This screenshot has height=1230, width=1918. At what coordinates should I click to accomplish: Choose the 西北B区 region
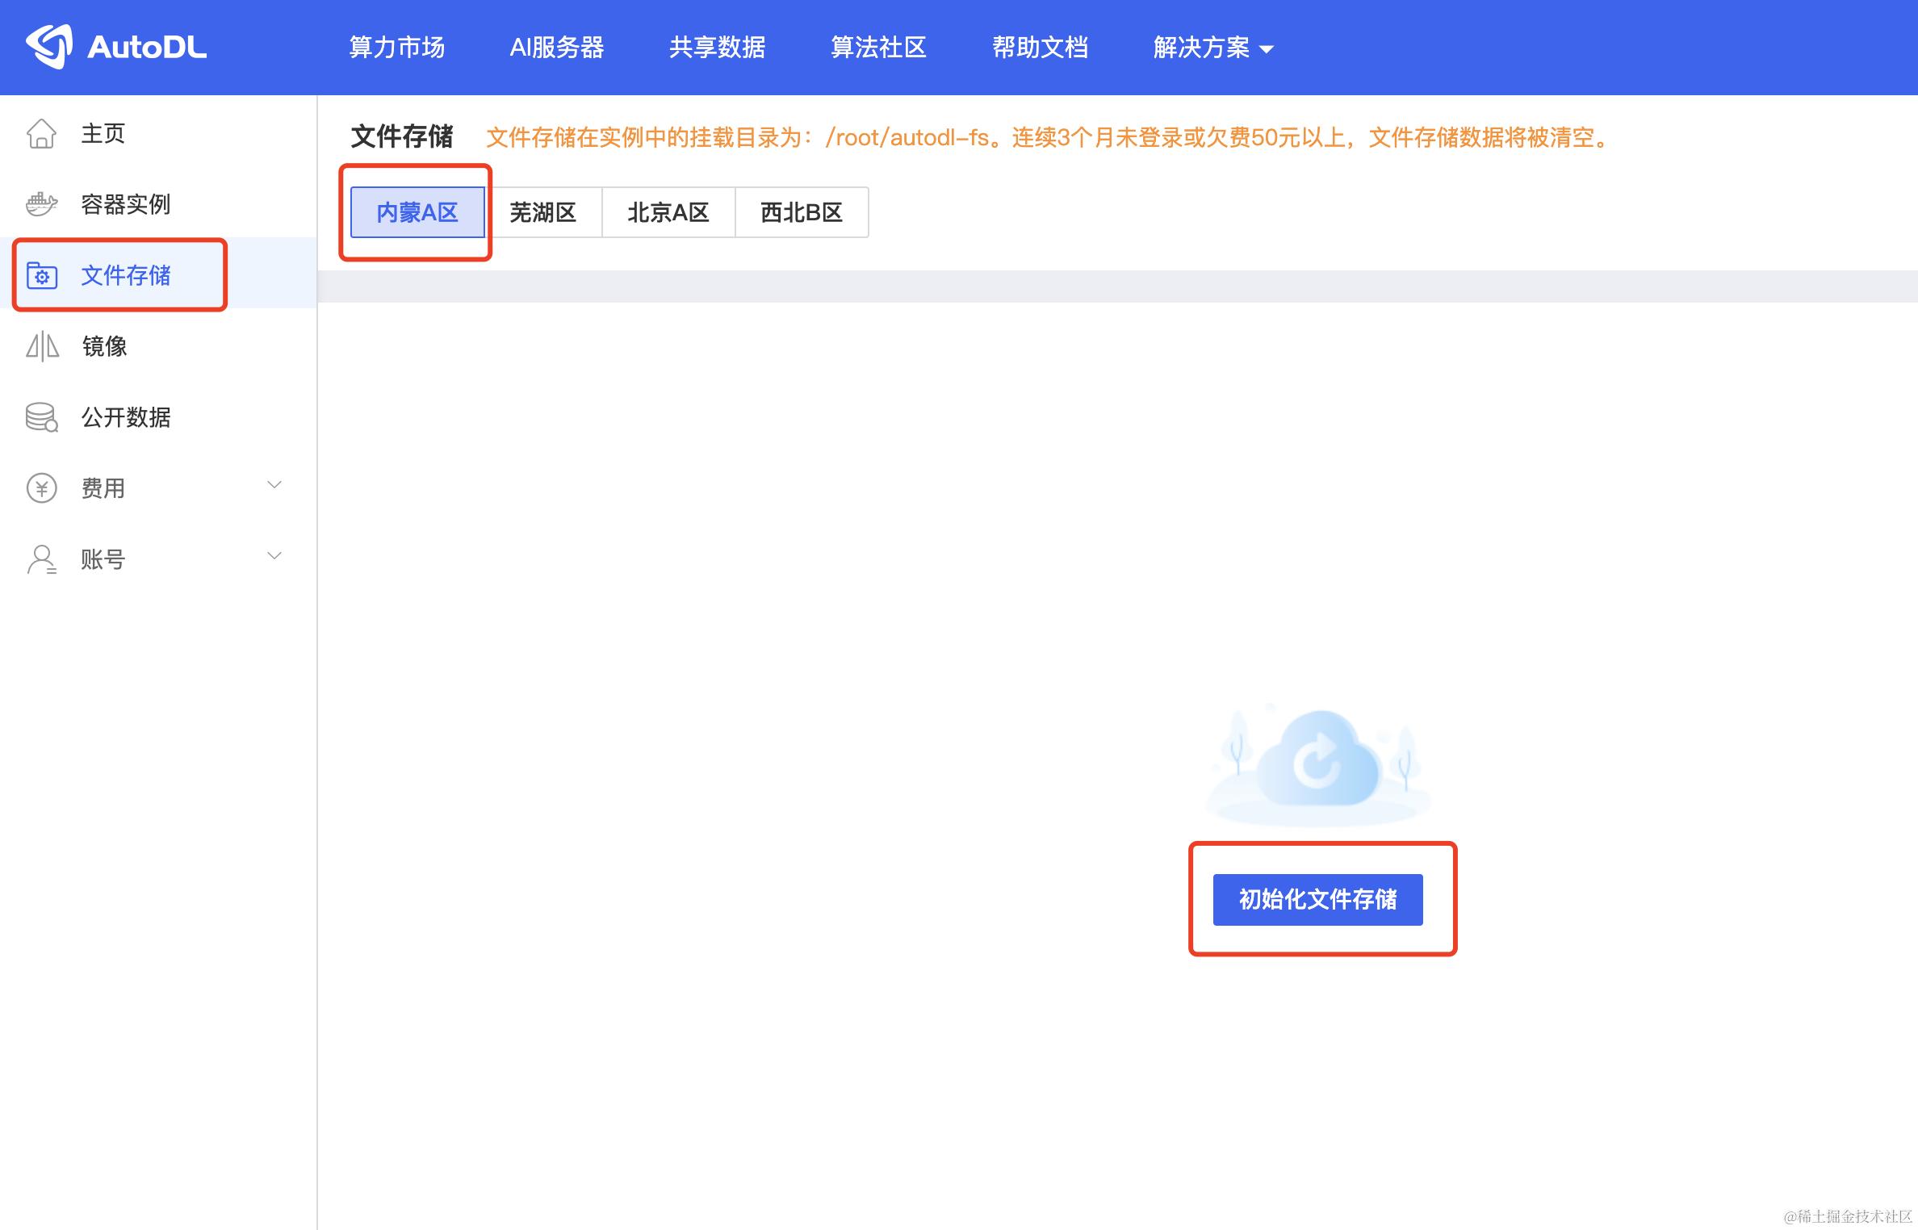pyautogui.click(x=802, y=212)
